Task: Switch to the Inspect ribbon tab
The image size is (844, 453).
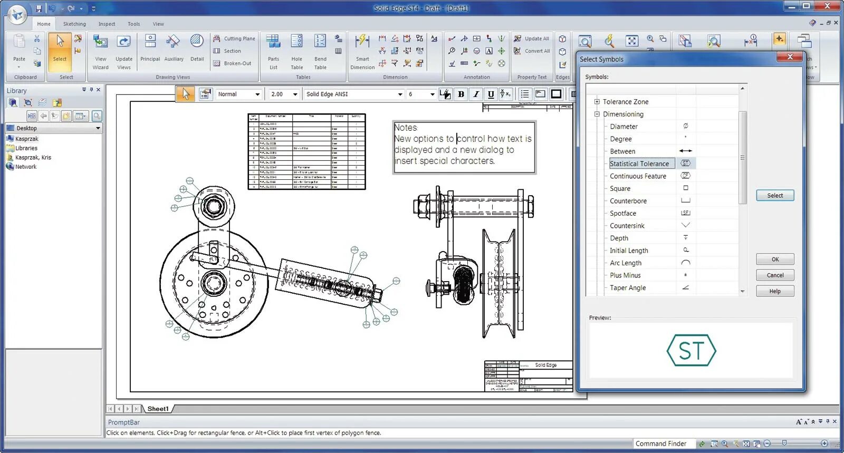Action: (x=107, y=24)
